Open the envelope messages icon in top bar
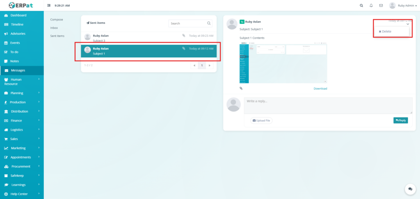The height and width of the screenshot is (199, 420). coord(381,5)
